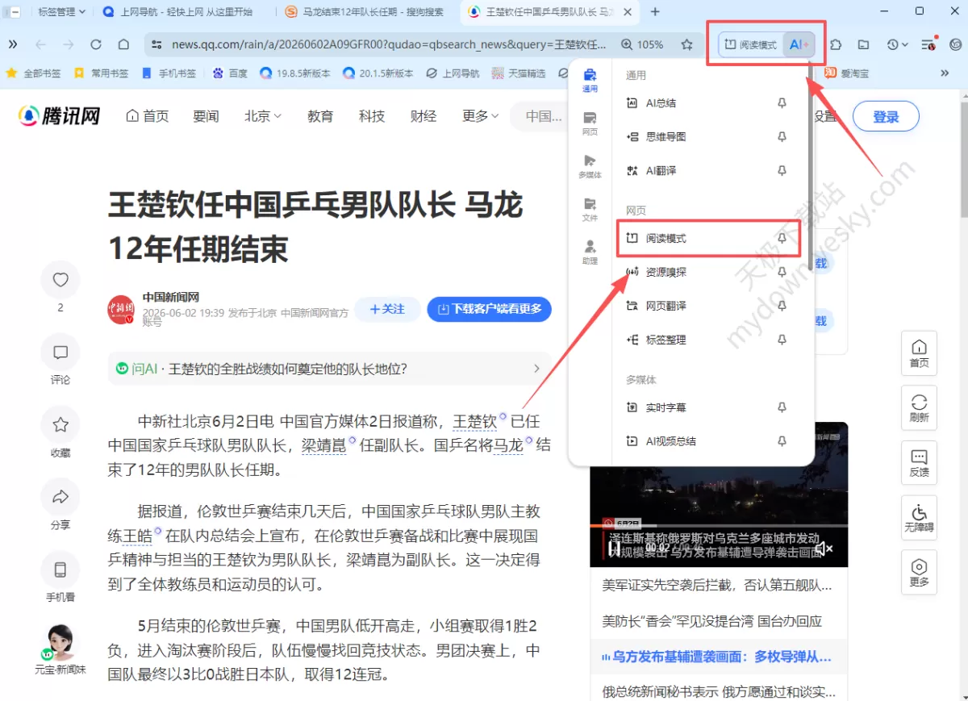Pause the news video
Viewport: 968px width, 701px height.
coord(615,549)
